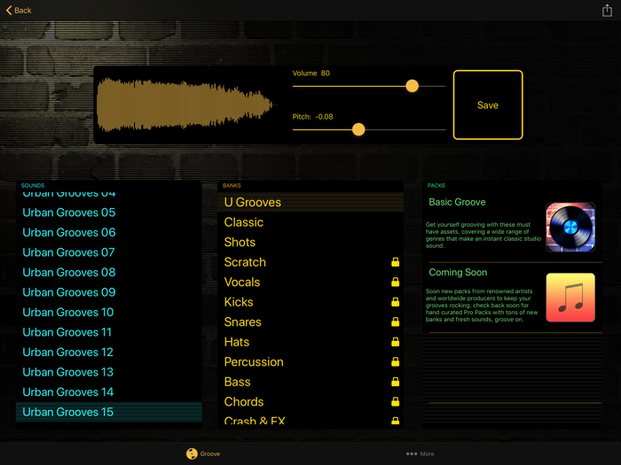621x465 pixels.
Task: Open the Coming Soon music note thumbnail
Action: click(x=570, y=298)
